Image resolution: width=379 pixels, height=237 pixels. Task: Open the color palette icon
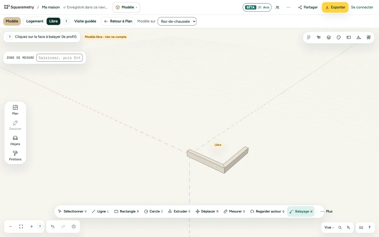339,37
